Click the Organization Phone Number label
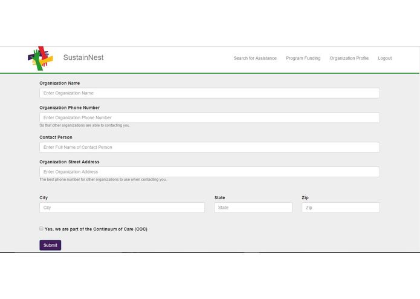Image resolution: width=420 pixels, height=299 pixels. pyautogui.click(x=69, y=108)
